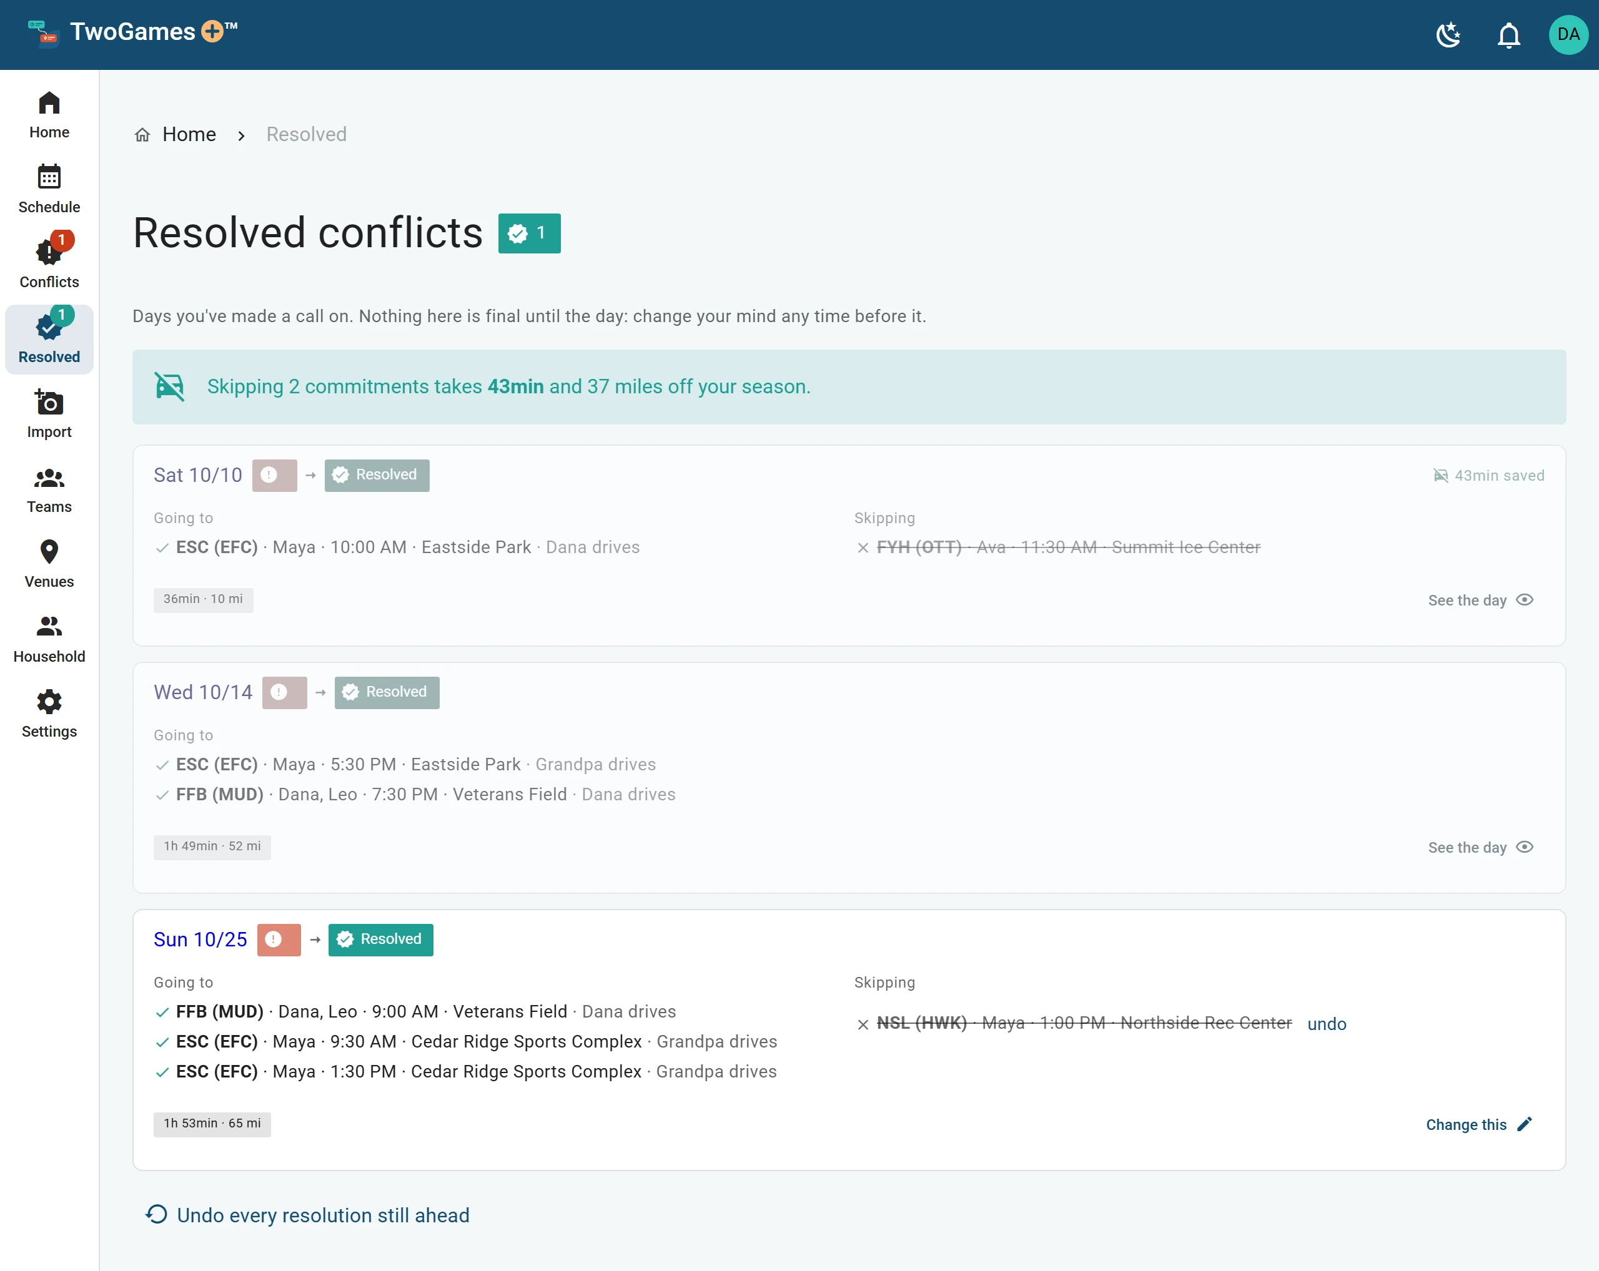Viewport: 1599px width, 1271px height.
Task: Open Sat 10/10 date heading
Action: (198, 475)
